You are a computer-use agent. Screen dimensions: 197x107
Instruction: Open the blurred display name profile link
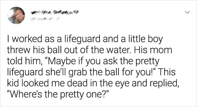(x=55, y=12)
